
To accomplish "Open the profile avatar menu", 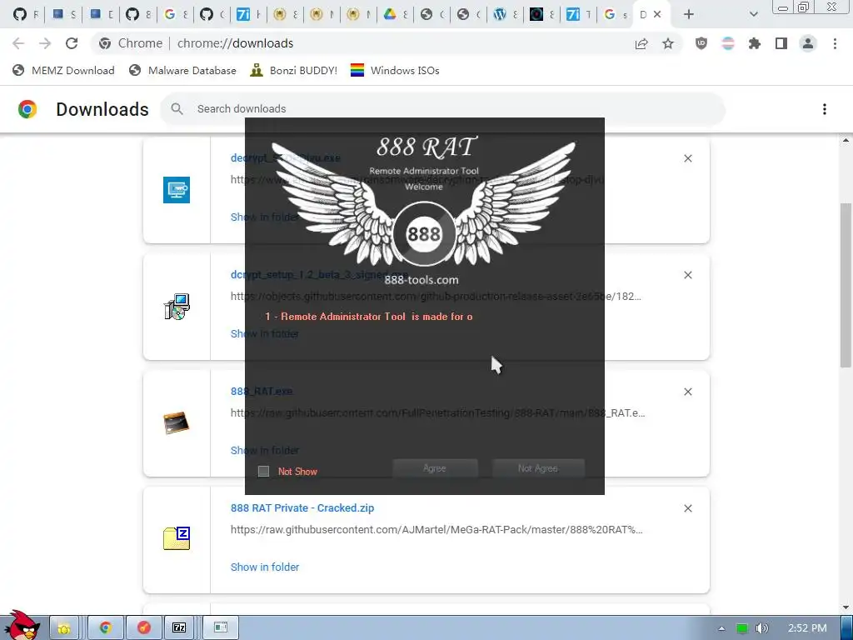I will coord(808,43).
